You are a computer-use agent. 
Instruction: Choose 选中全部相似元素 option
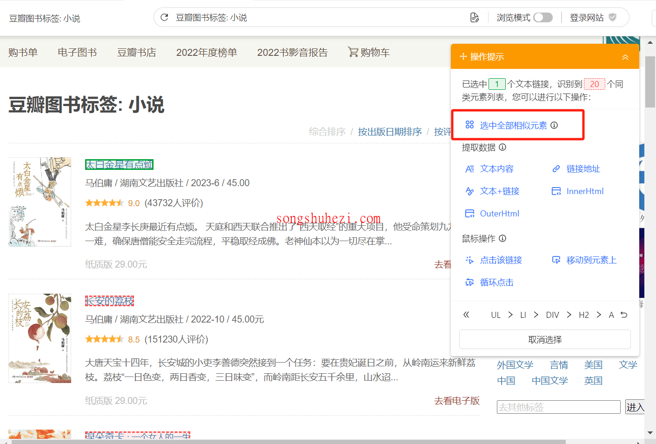pyautogui.click(x=513, y=125)
